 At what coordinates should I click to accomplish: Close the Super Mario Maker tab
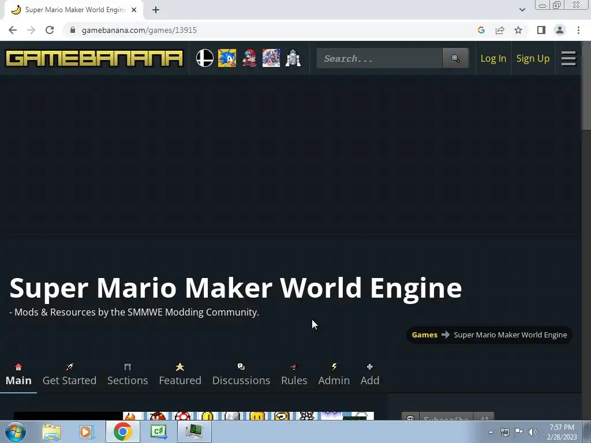[134, 10]
